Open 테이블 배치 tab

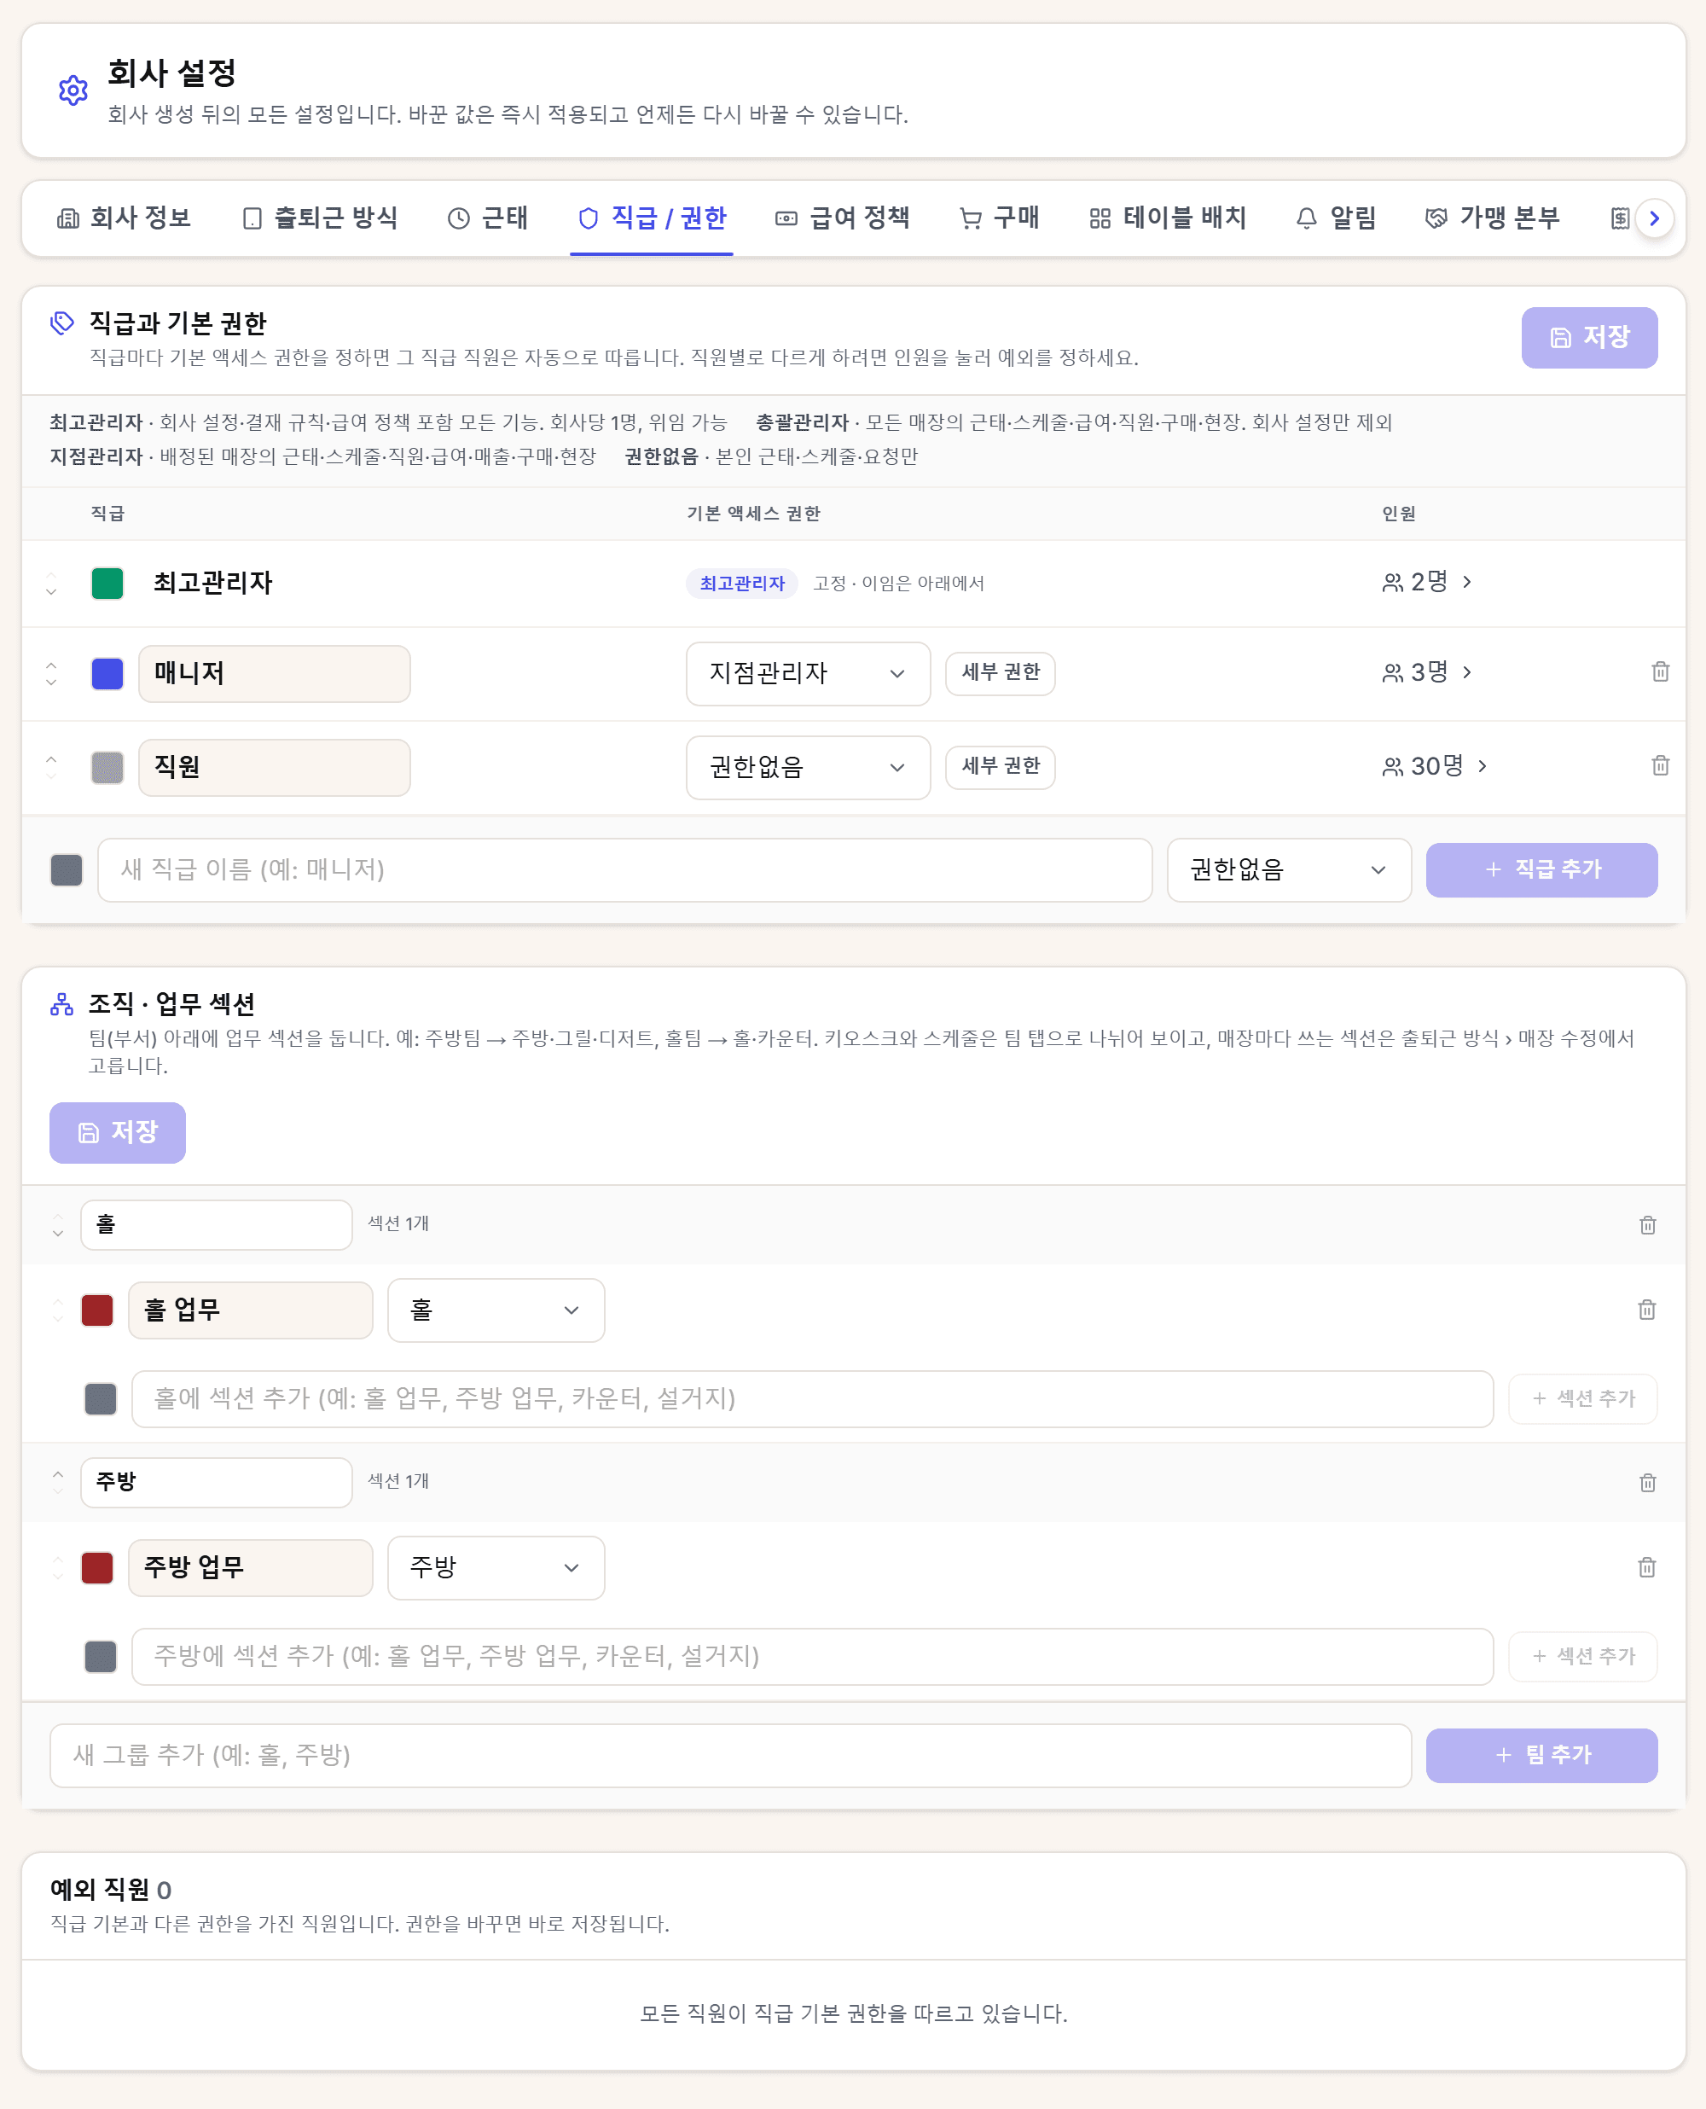pos(1168,218)
